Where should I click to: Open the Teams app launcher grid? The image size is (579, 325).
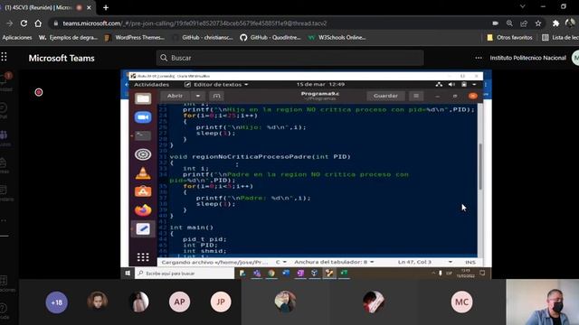point(4,57)
